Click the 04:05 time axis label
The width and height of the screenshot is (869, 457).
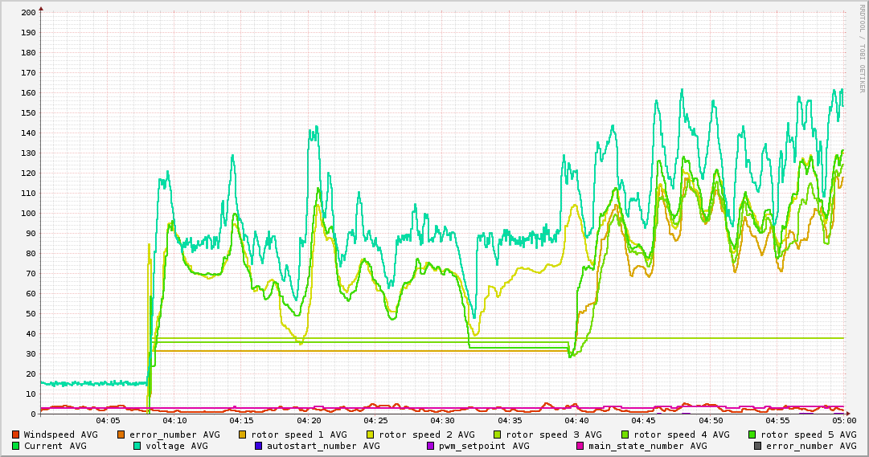click(x=108, y=422)
